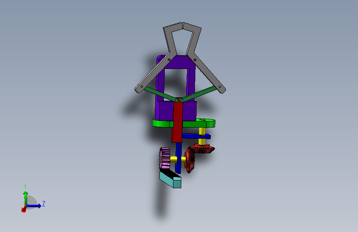Click the blue horizontal bracket arm
This screenshot has width=358, height=232.
point(197,137)
